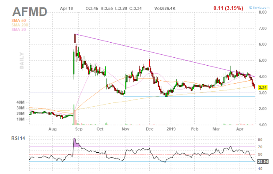
Task: Click the AFMD ticker symbol
Action: click(30, 12)
